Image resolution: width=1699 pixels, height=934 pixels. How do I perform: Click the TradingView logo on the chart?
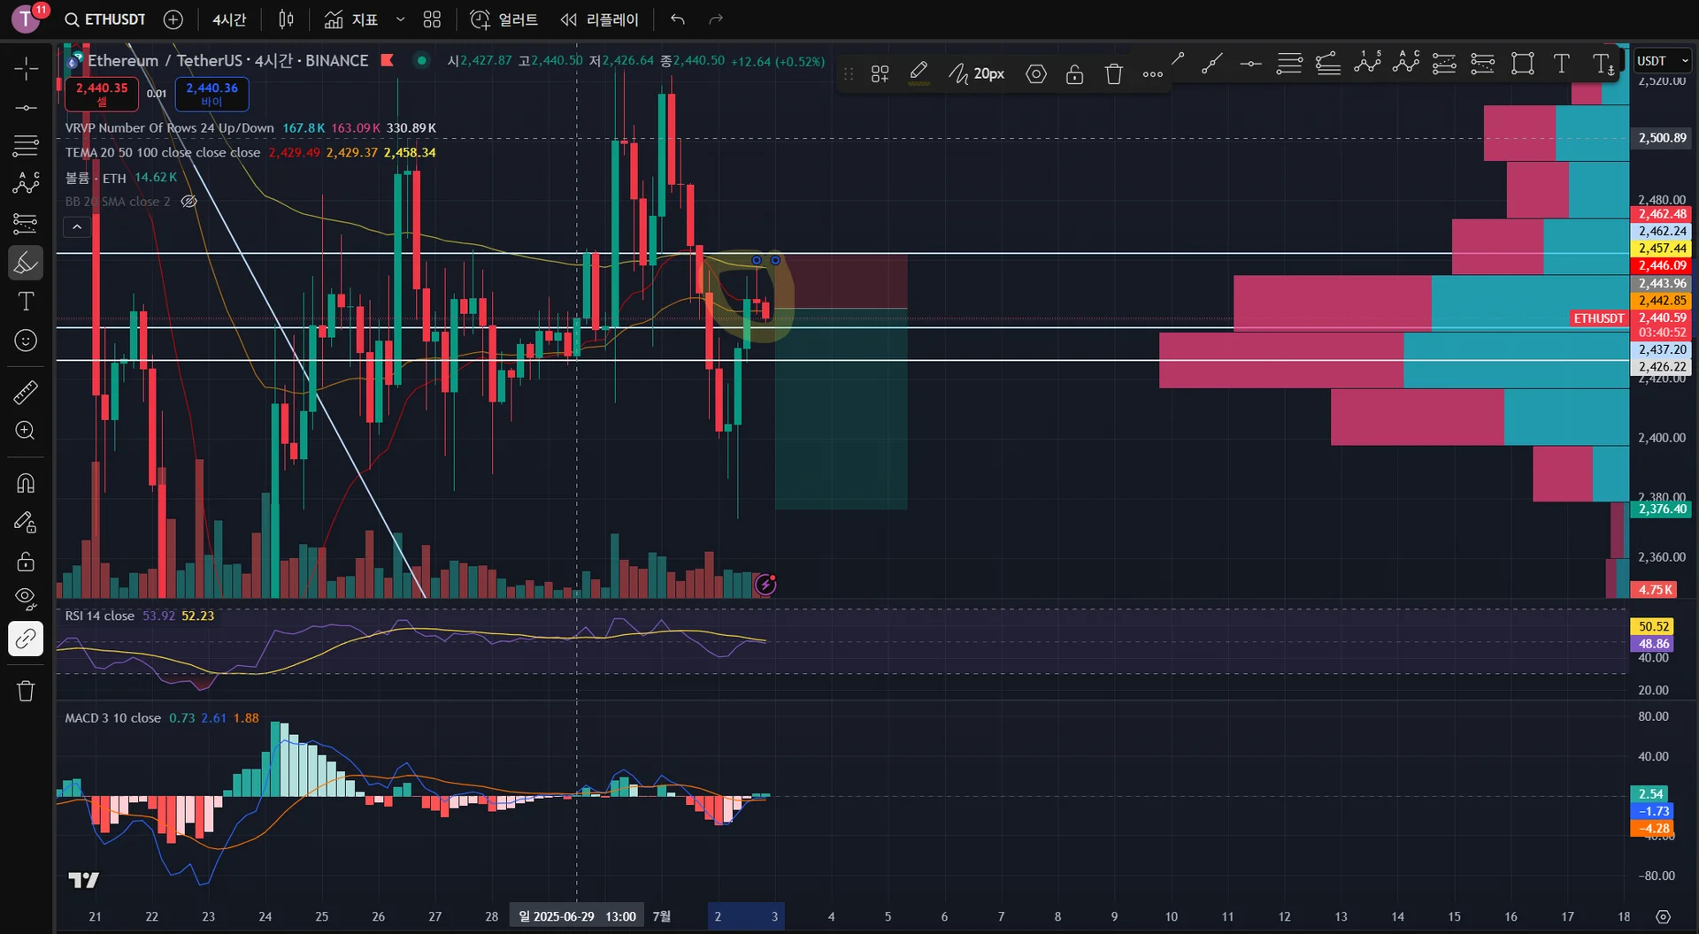point(84,879)
